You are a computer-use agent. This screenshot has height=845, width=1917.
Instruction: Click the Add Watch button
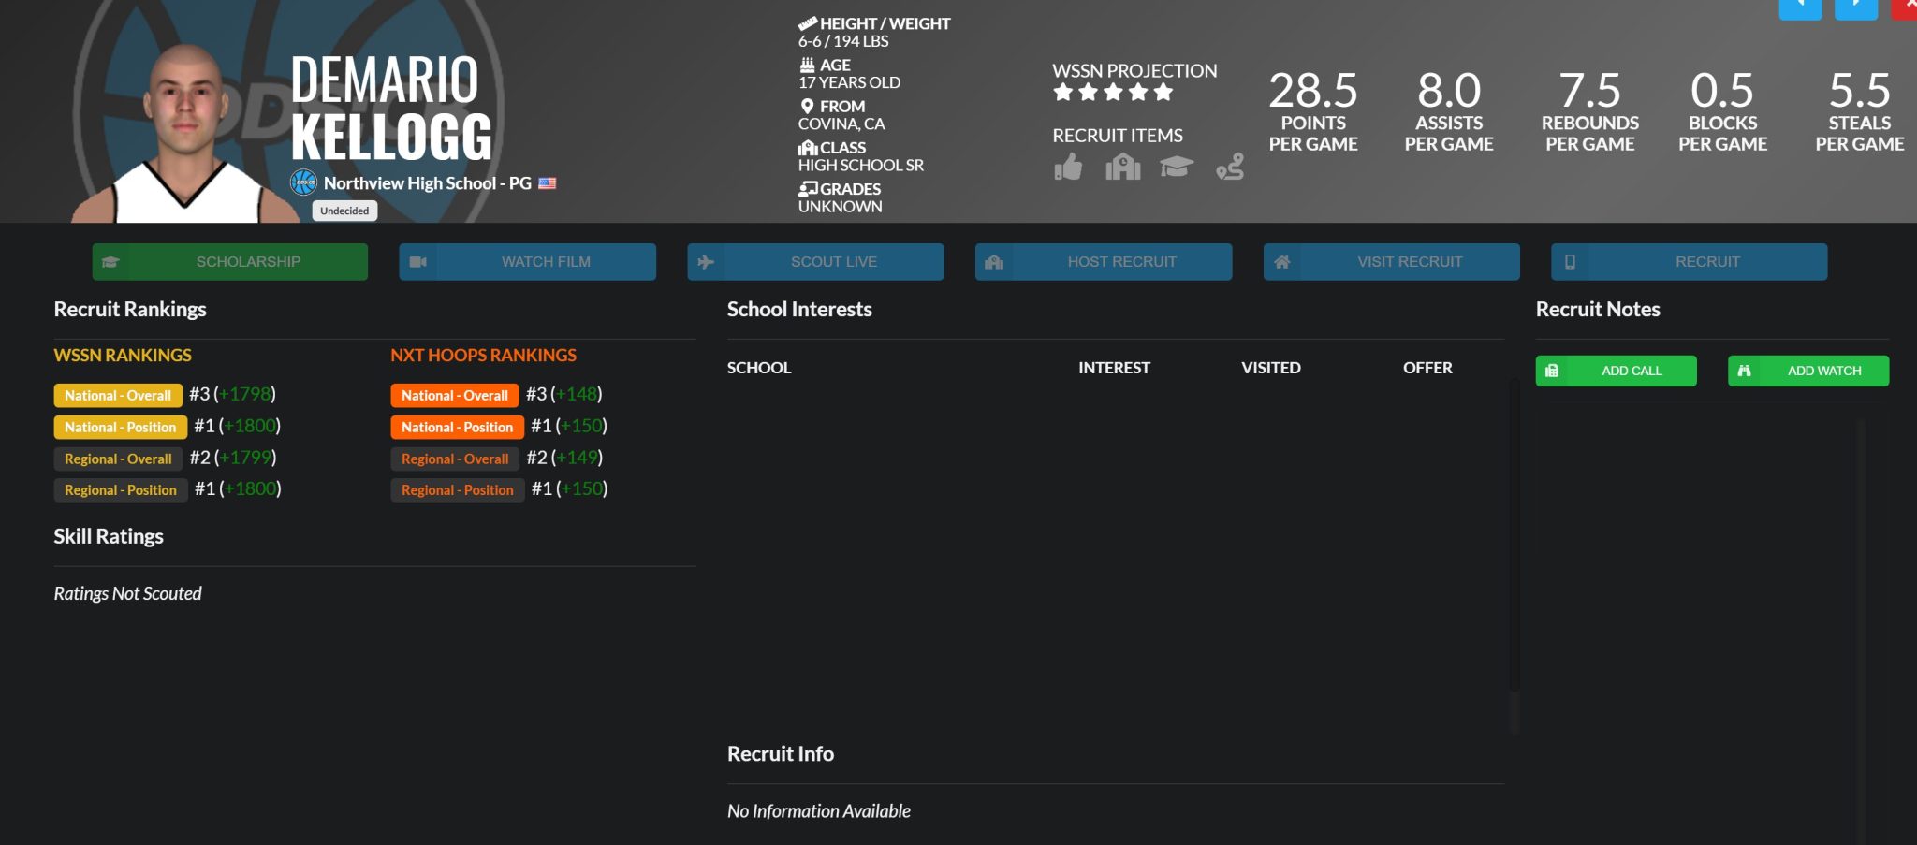tap(1807, 371)
